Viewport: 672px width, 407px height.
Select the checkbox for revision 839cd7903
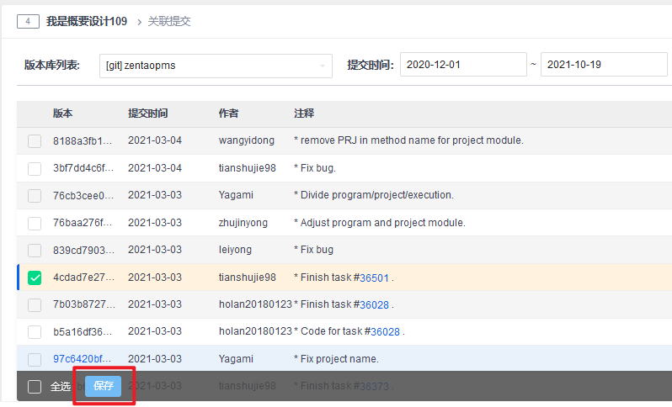click(x=35, y=251)
